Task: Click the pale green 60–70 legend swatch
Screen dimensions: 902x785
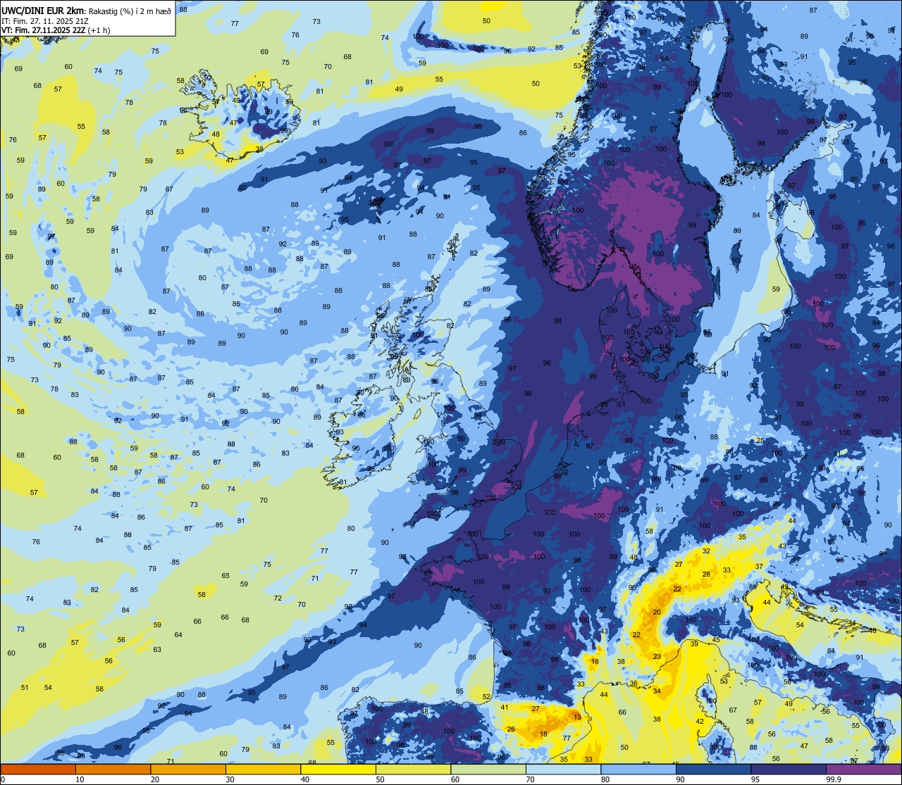Action: (488, 770)
